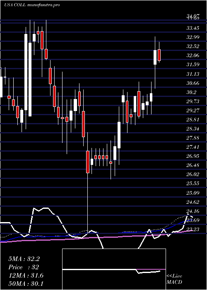Select the 33.45 price axis label
Screen dimensions: 207x290
(193, 28)
